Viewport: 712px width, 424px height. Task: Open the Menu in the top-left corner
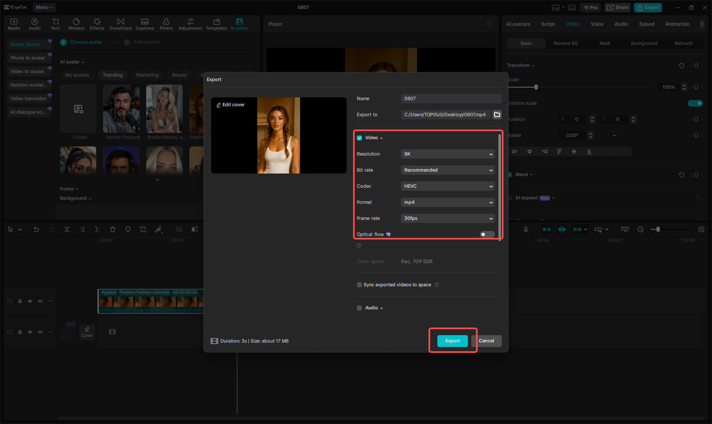(44, 7)
